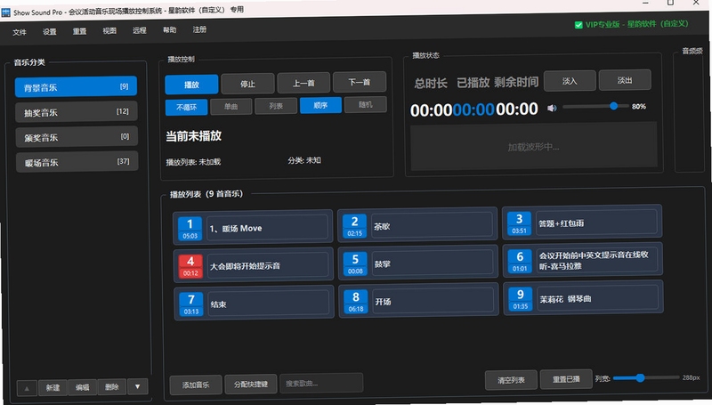Click 删除 to delete the category
Viewport: 712px width, 405px height.
[x=112, y=387]
